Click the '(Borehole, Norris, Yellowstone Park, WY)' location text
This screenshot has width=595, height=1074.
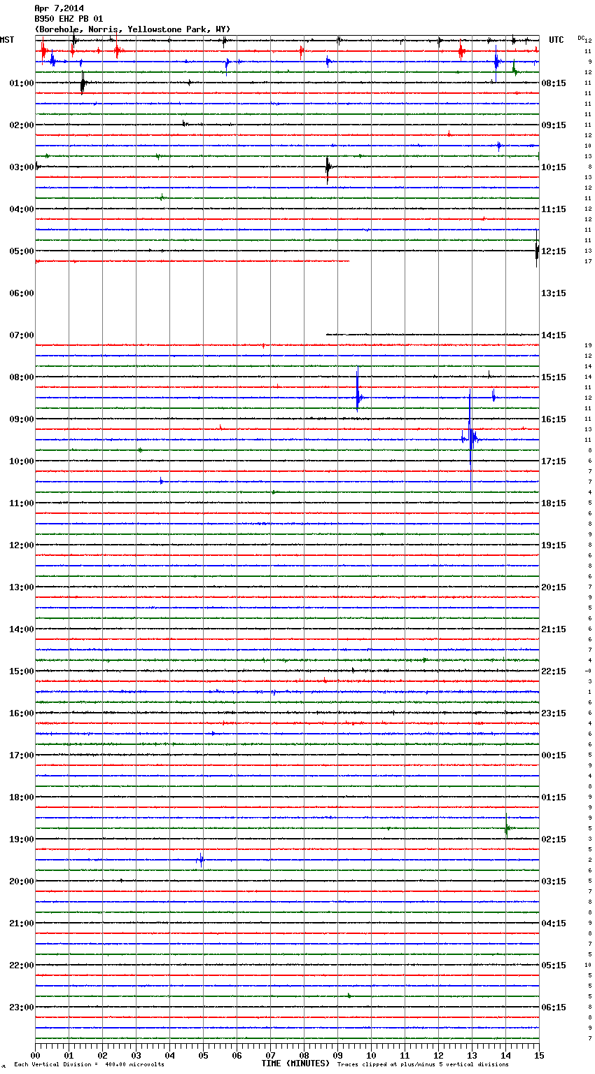132,29
